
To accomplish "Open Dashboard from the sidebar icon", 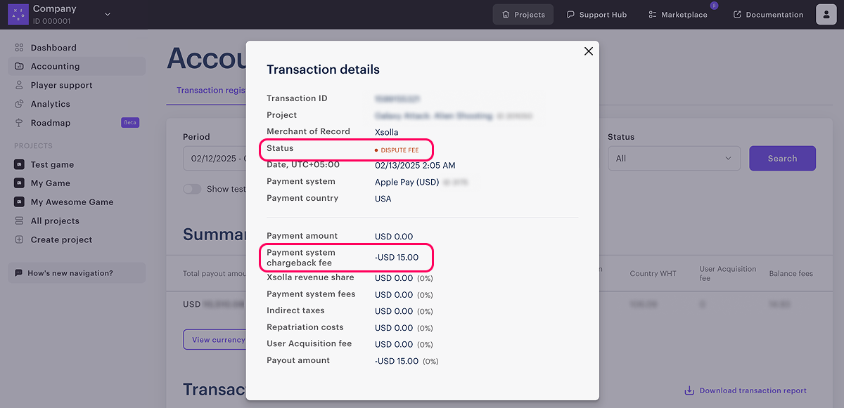I will 19,48.
